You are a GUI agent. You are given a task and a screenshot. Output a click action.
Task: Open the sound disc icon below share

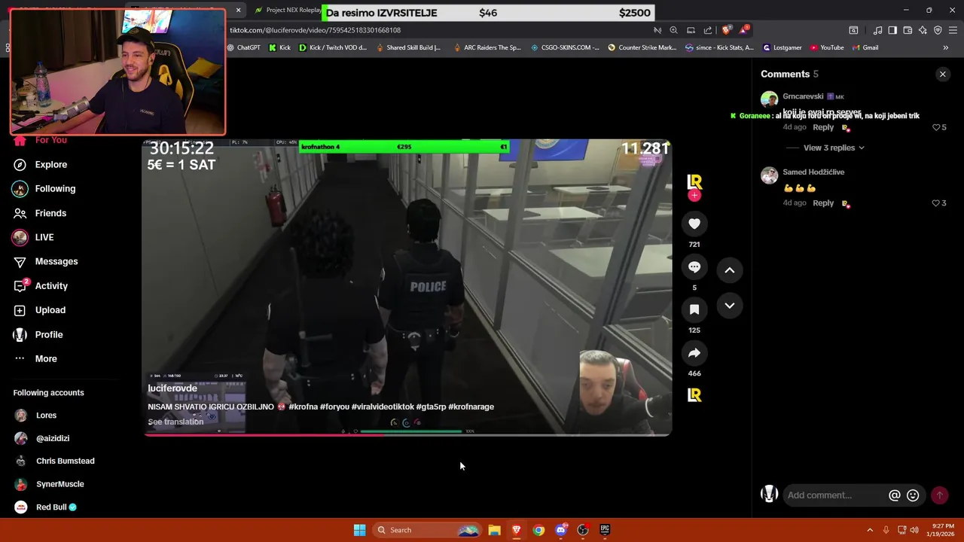click(x=694, y=395)
